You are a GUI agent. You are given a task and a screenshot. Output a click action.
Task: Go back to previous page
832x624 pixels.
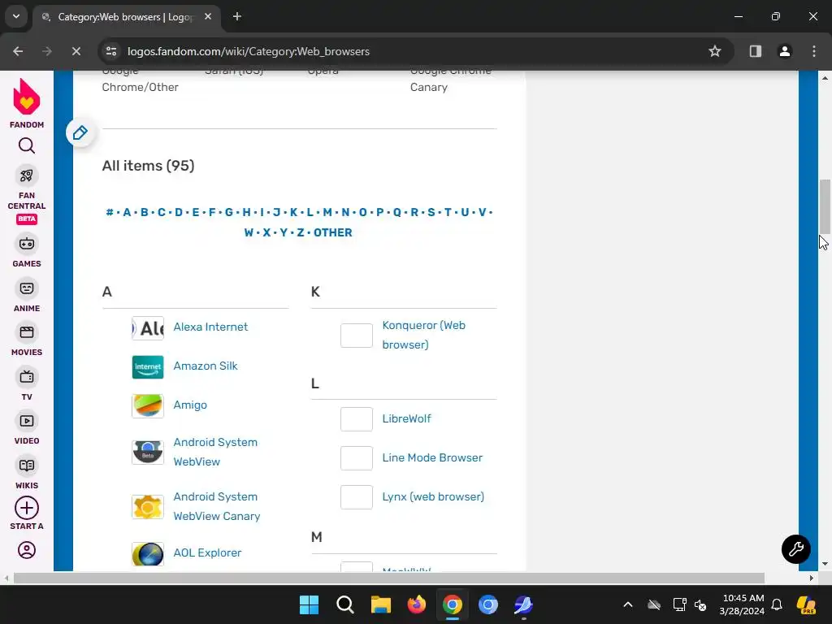point(18,51)
